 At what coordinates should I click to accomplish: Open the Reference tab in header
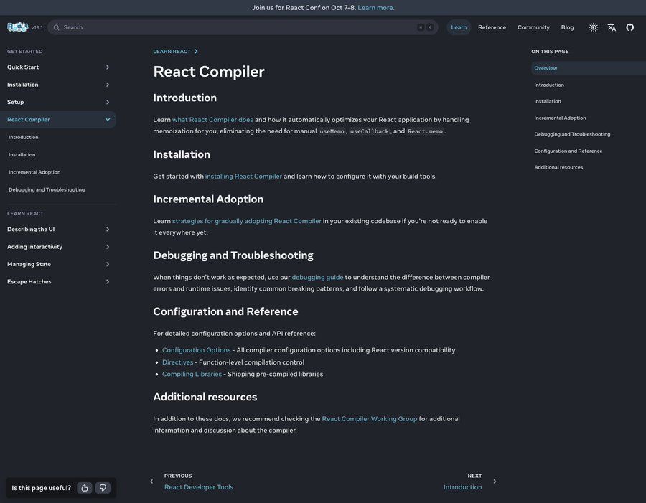tap(492, 27)
